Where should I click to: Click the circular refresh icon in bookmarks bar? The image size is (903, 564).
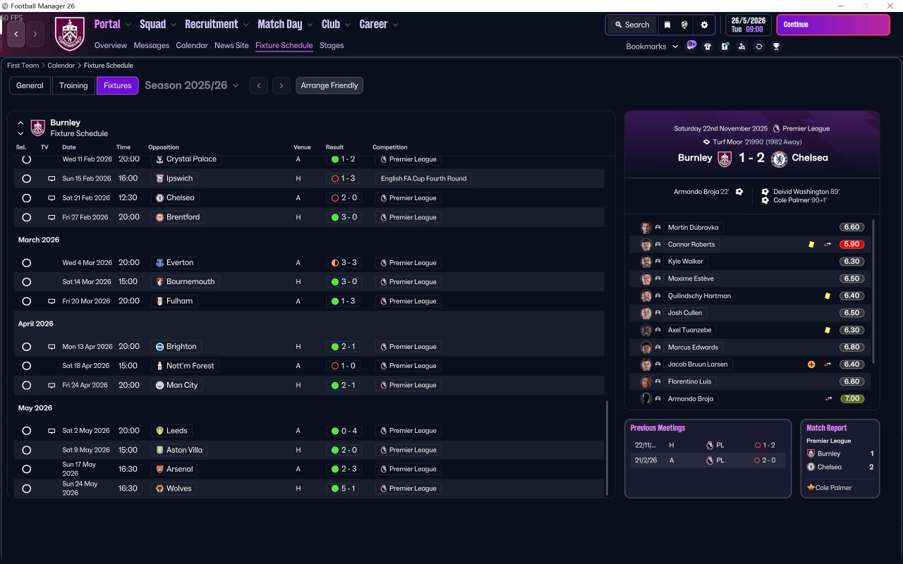758,47
